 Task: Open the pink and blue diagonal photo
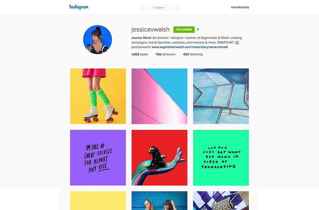[159, 96]
